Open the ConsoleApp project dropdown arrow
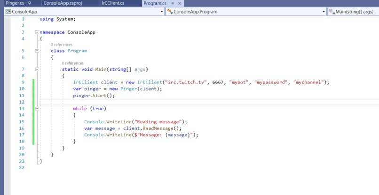 (x=162, y=12)
